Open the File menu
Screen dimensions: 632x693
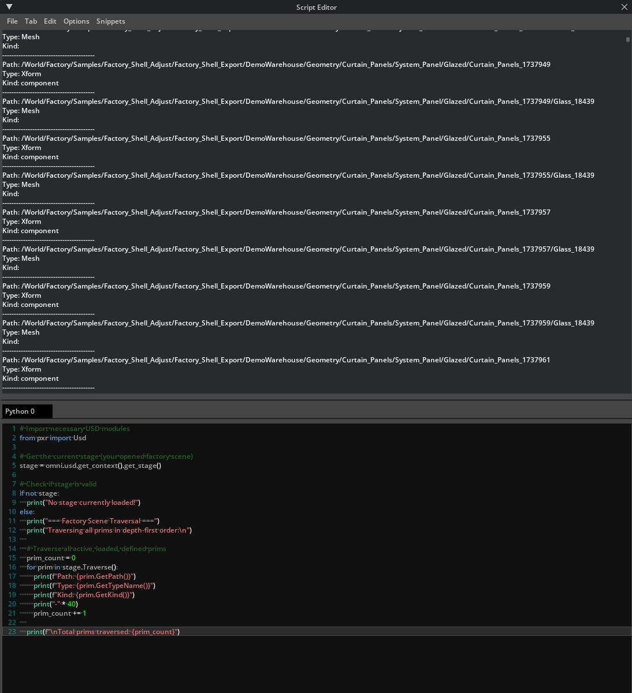12,21
